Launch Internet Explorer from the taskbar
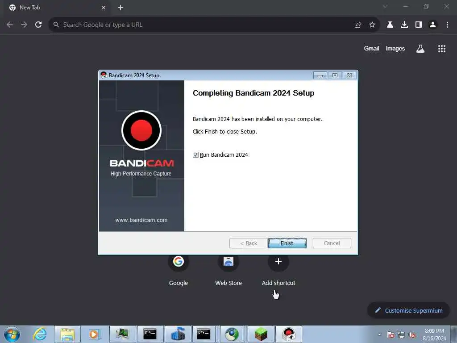The height and width of the screenshot is (343, 457). (40, 334)
